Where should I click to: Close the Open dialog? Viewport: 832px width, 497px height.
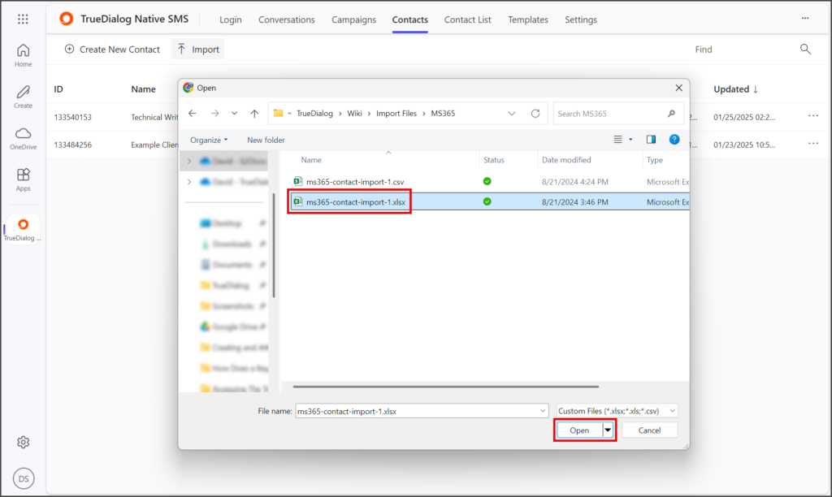pyautogui.click(x=678, y=88)
